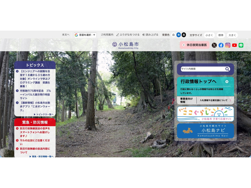
Task: Click the magnifier search icon
Action: (227, 69)
